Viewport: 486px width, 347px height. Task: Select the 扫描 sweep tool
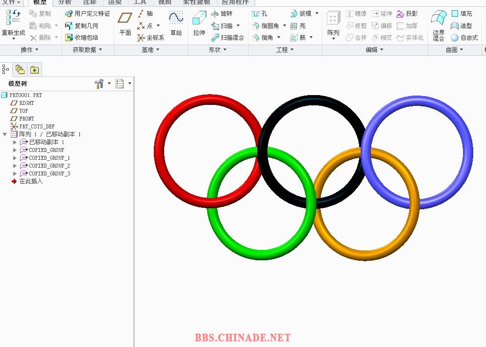pos(221,25)
